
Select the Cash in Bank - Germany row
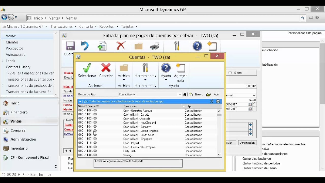[x=147, y=127]
